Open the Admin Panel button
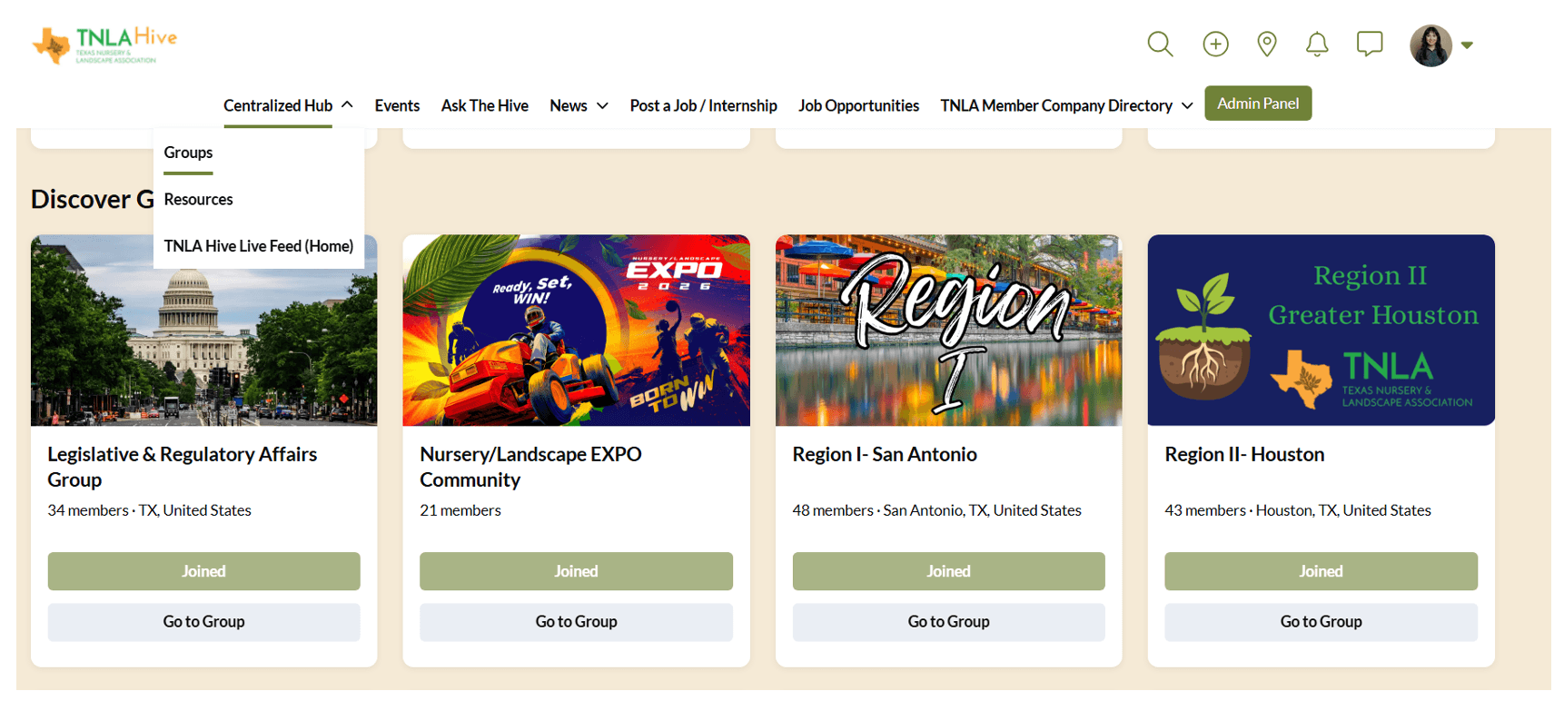 [x=1258, y=104]
